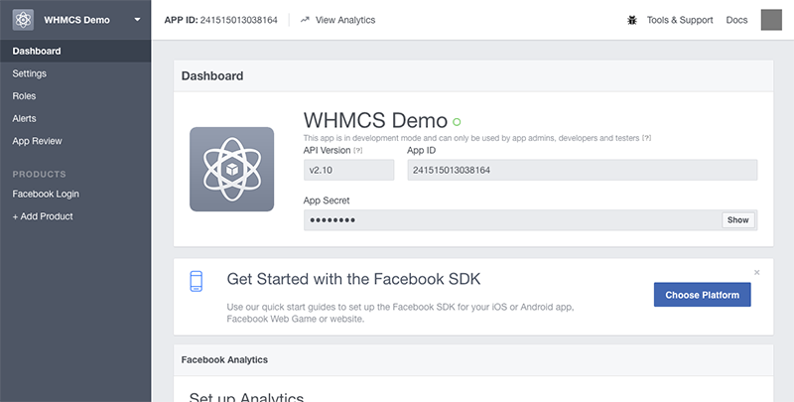This screenshot has height=402, width=794.
Task: Click the PRODUCTS section label
Action: pyautogui.click(x=39, y=174)
